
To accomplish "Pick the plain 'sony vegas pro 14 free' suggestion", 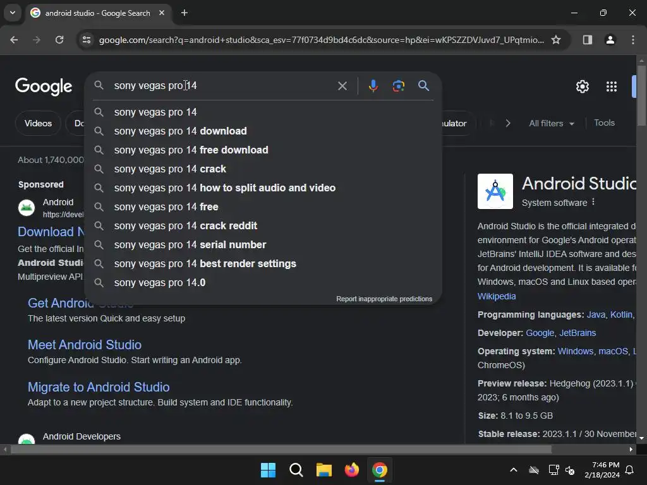I will click(x=263, y=207).
